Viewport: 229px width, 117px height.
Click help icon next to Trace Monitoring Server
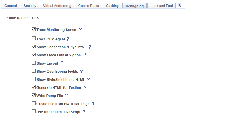click(80, 30)
